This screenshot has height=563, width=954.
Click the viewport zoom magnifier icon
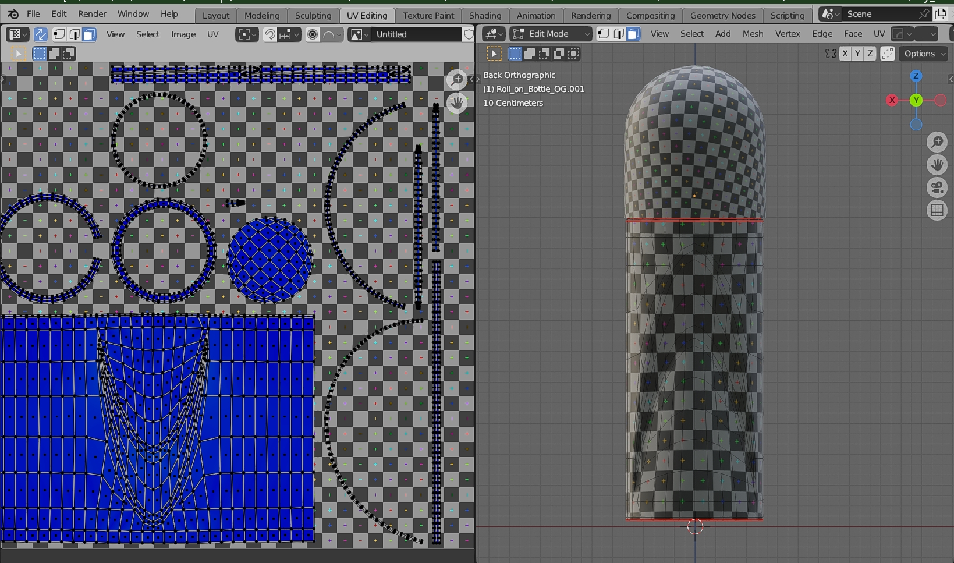tap(937, 142)
